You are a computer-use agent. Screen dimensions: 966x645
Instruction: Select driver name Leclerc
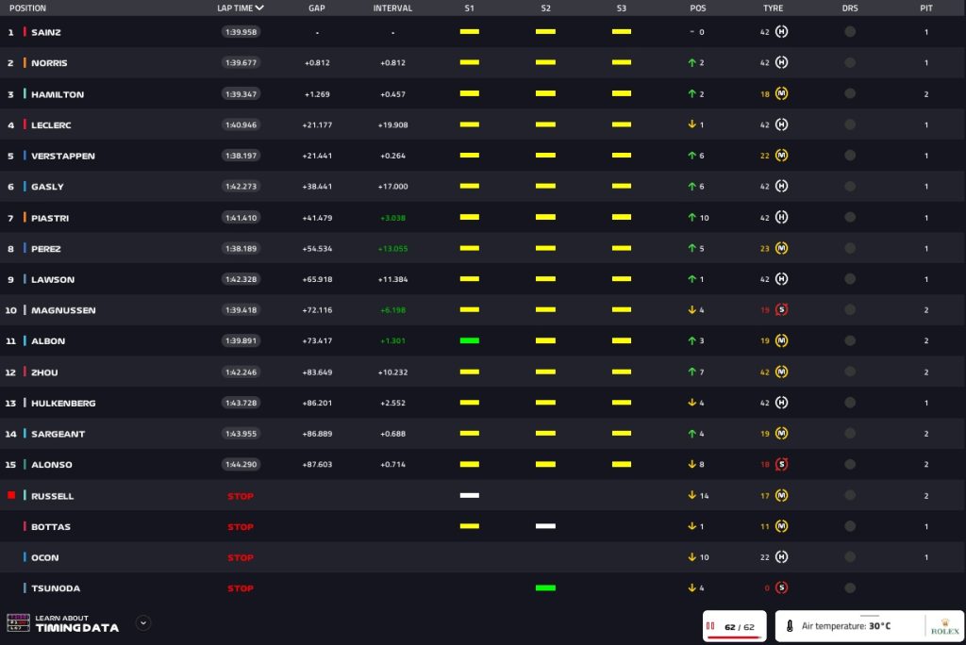coord(51,125)
